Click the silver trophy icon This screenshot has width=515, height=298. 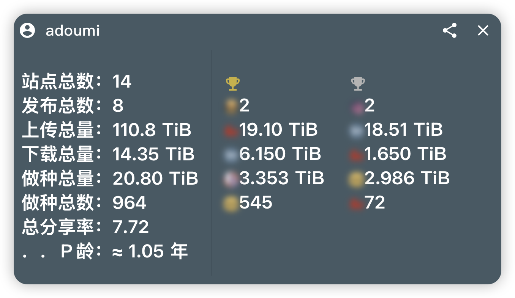pos(358,83)
